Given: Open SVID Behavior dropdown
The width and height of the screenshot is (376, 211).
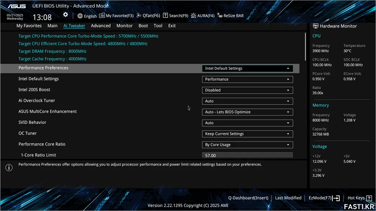Looking at the screenshot, I should click(x=247, y=123).
